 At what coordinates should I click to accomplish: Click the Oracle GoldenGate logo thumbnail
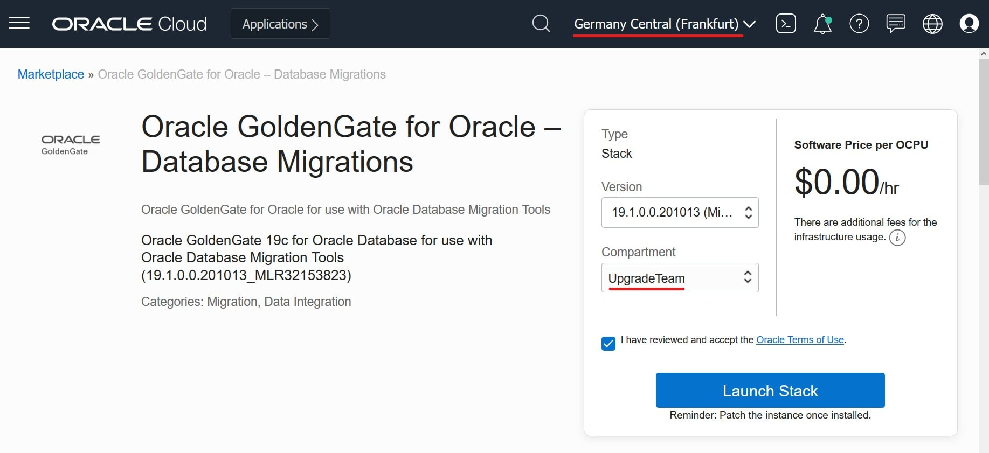coord(71,144)
